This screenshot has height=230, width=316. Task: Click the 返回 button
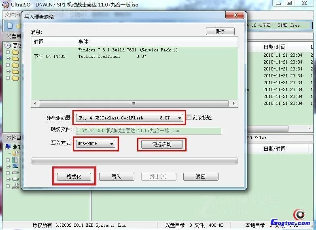(x=201, y=177)
